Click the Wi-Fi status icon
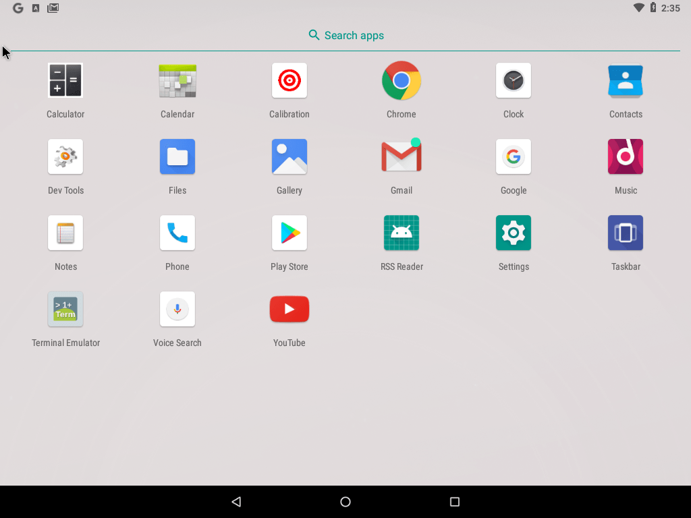 (x=638, y=8)
